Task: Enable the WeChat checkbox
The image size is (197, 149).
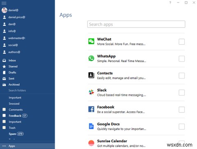Action: [182, 41]
